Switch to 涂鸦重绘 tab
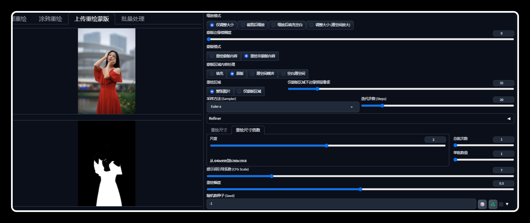 [x=50, y=19]
